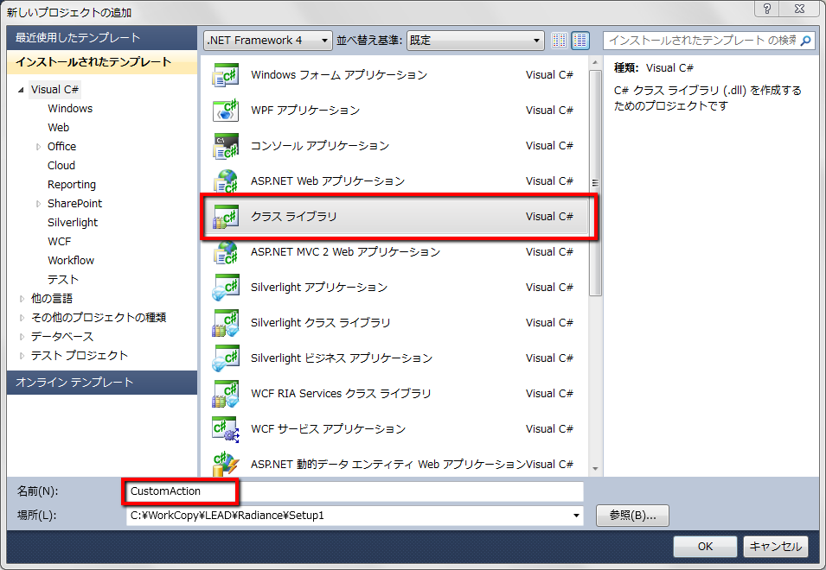Select the Windows フォーム アプリケーション template icon

(226, 74)
